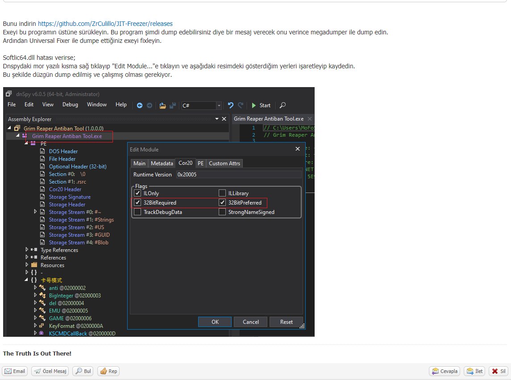
Task: Open the Edit menu in dnSpy
Action: click(29, 105)
